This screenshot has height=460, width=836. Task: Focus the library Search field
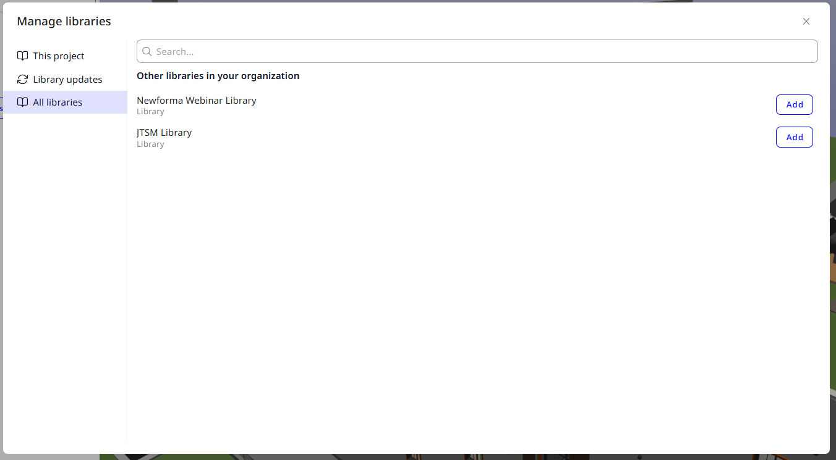pos(482,52)
